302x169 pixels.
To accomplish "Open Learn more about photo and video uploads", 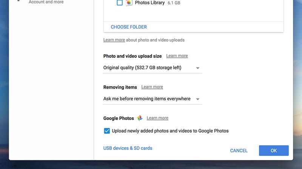I will click(114, 40).
